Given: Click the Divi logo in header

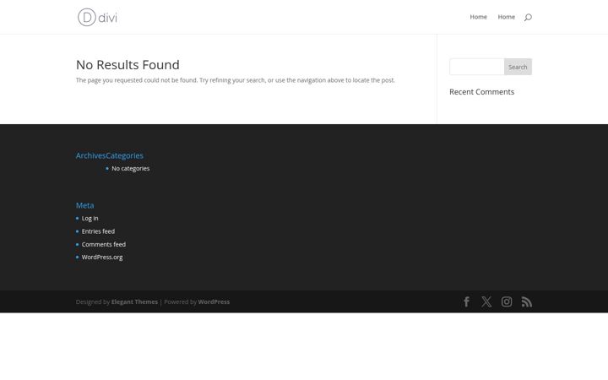Looking at the screenshot, I should 97,17.
